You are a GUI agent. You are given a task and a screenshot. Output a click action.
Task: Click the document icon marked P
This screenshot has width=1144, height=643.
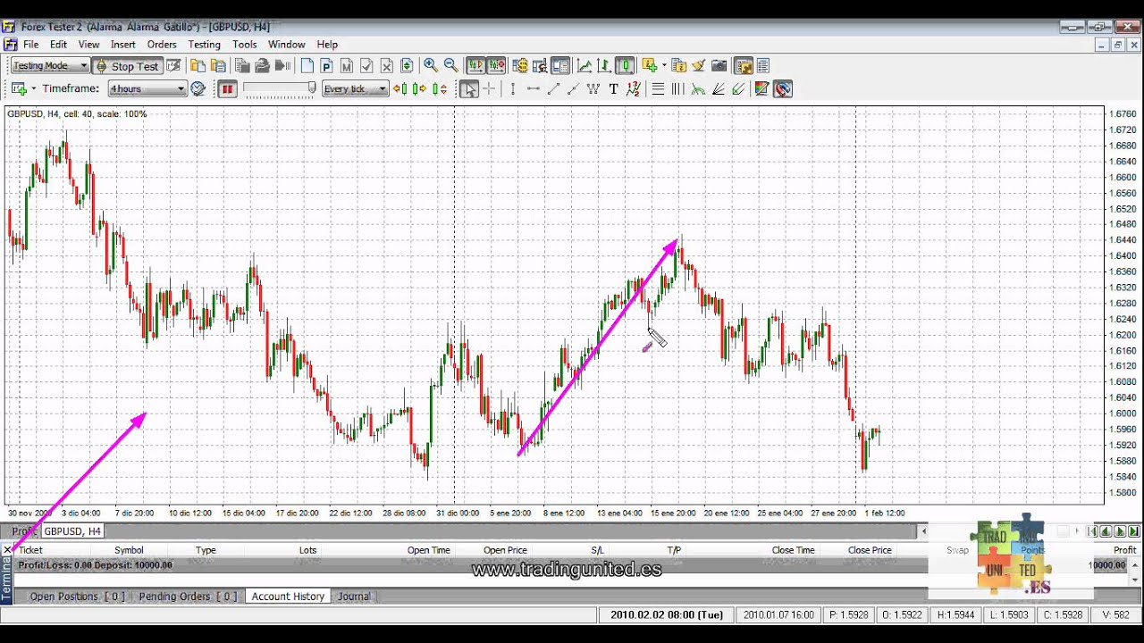tap(326, 65)
